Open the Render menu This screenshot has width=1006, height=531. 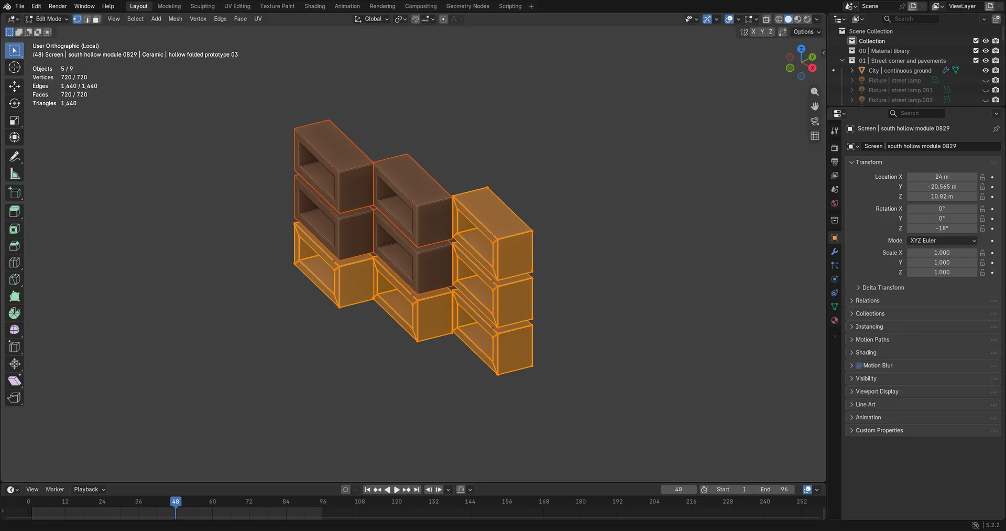point(58,6)
